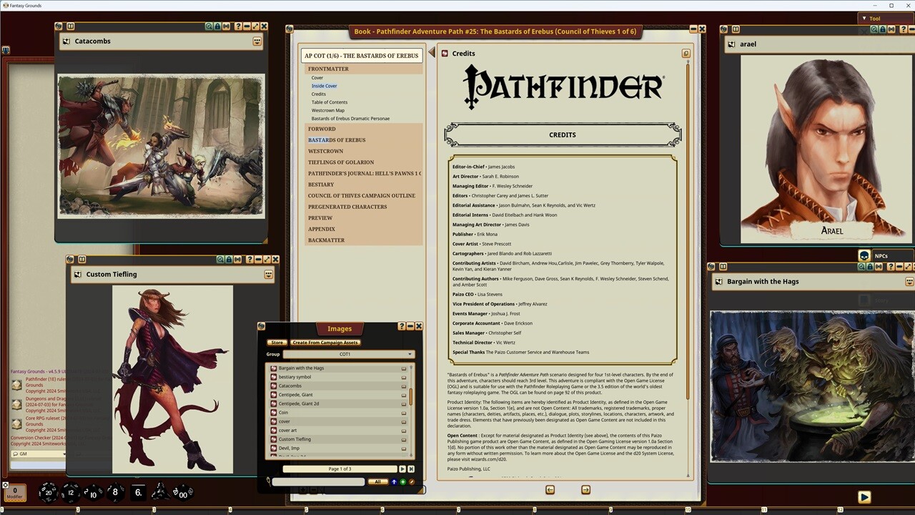Roll the d12 die

click(71, 493)
